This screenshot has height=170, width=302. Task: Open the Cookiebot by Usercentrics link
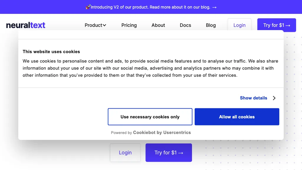pos(162,133)
